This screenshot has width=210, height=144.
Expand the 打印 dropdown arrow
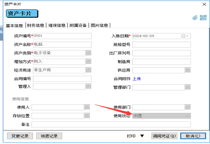coord(142,136)
